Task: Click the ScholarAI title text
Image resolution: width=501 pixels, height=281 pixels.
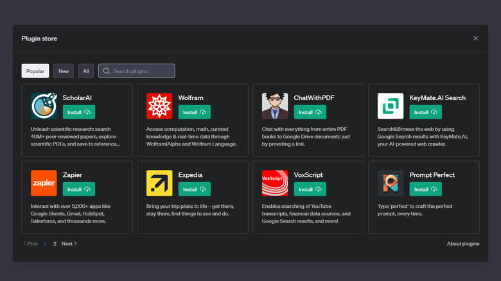Action: [77, 98]
